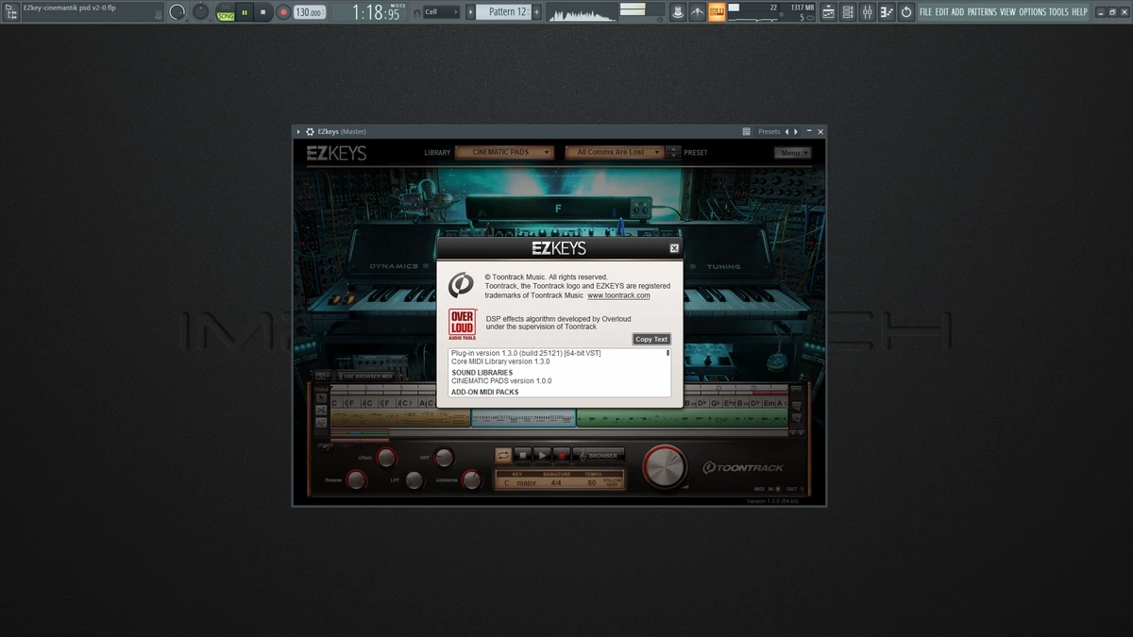Viewport: 1133px width, 637px height.
Task: Open the FL Studio HELP menu
Action: pyautogui.click(x=1079, y=12)
